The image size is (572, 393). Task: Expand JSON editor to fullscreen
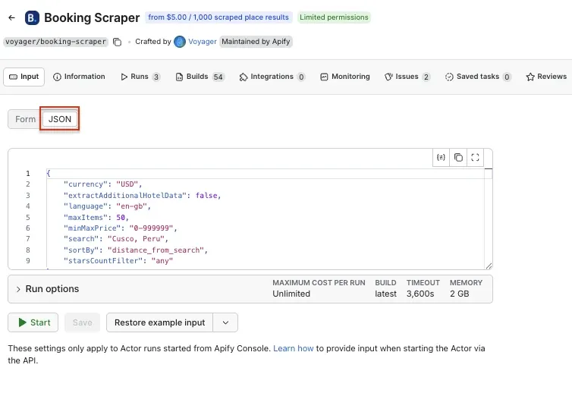475,157
